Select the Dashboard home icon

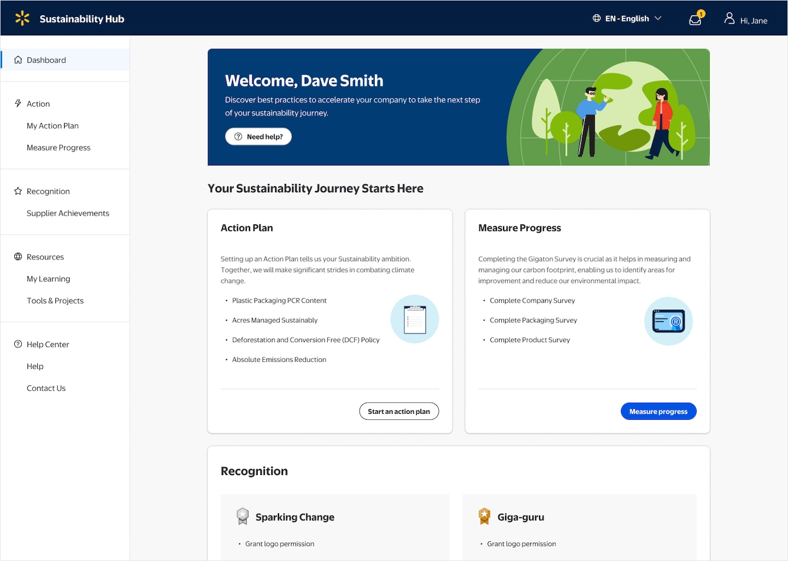tap(17, 60)
